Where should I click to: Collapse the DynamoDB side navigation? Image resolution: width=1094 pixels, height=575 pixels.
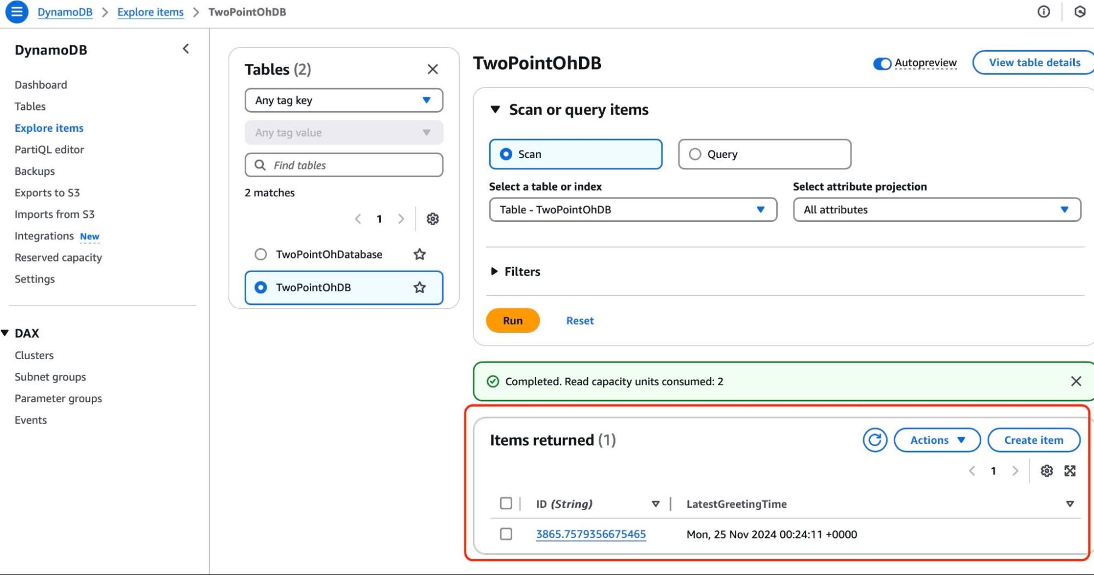point(186,49)
